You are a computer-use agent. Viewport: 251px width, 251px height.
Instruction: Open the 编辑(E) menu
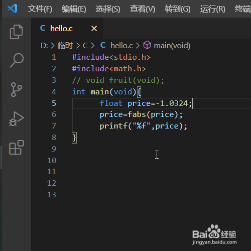(74, 9)
